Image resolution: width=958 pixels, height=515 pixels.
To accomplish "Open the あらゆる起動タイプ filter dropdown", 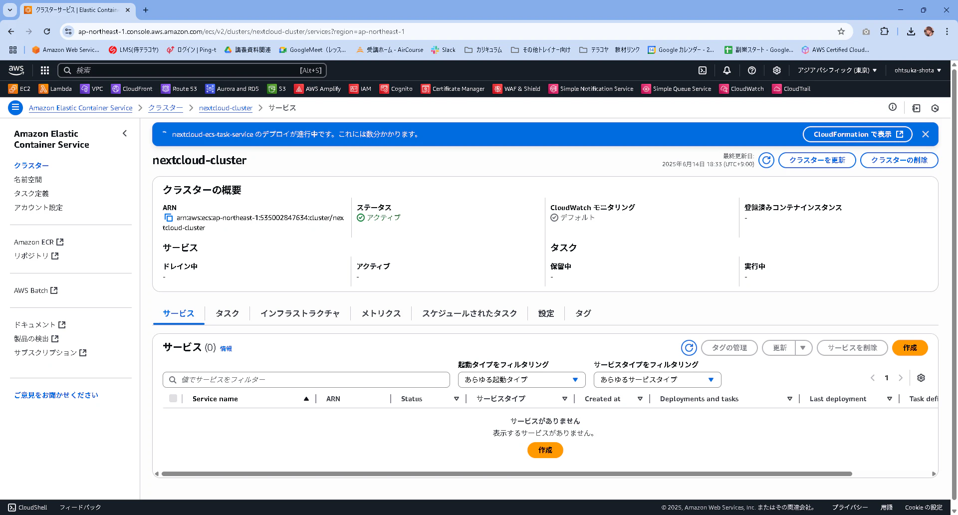I will [x=521, y=380].
